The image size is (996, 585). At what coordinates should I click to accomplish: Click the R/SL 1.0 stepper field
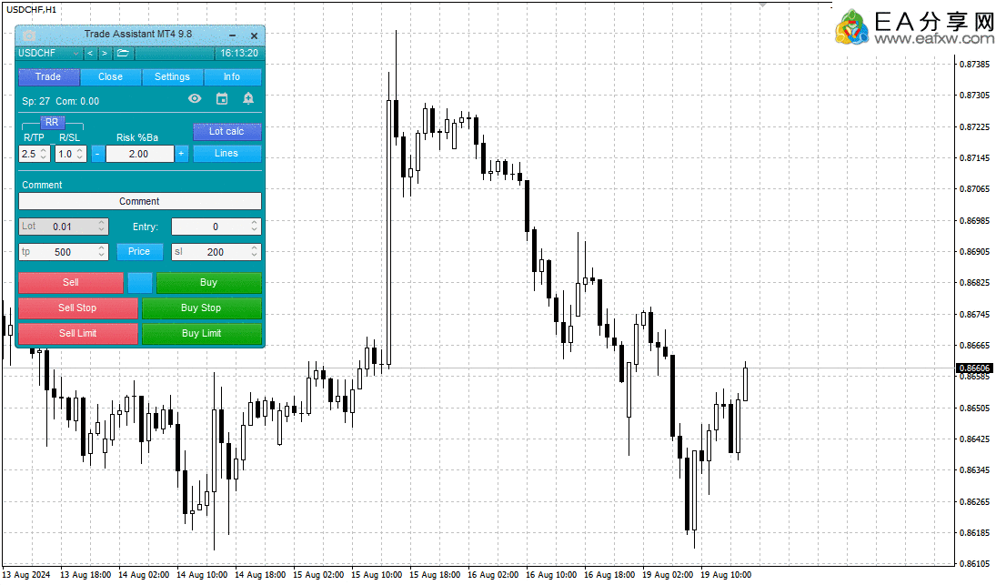coord(71,154)
